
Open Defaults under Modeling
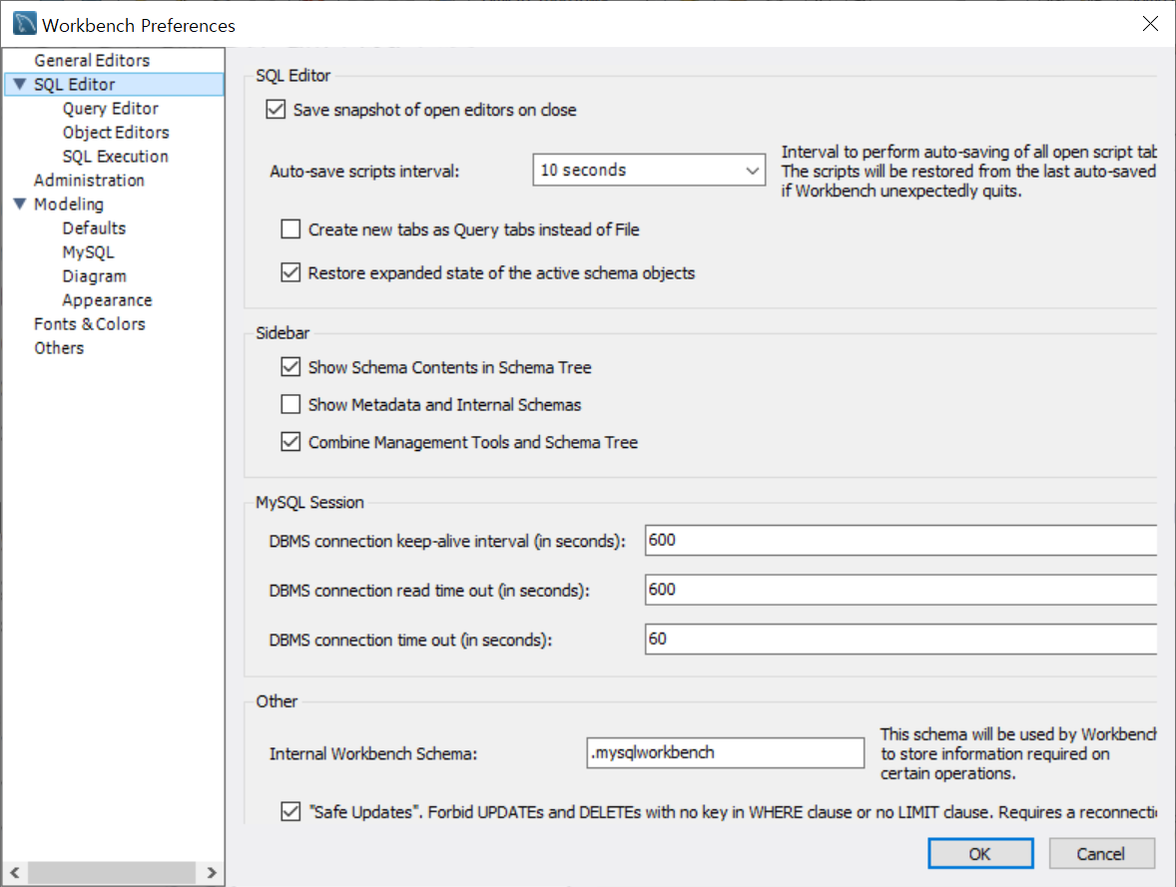tap(94, 227)
